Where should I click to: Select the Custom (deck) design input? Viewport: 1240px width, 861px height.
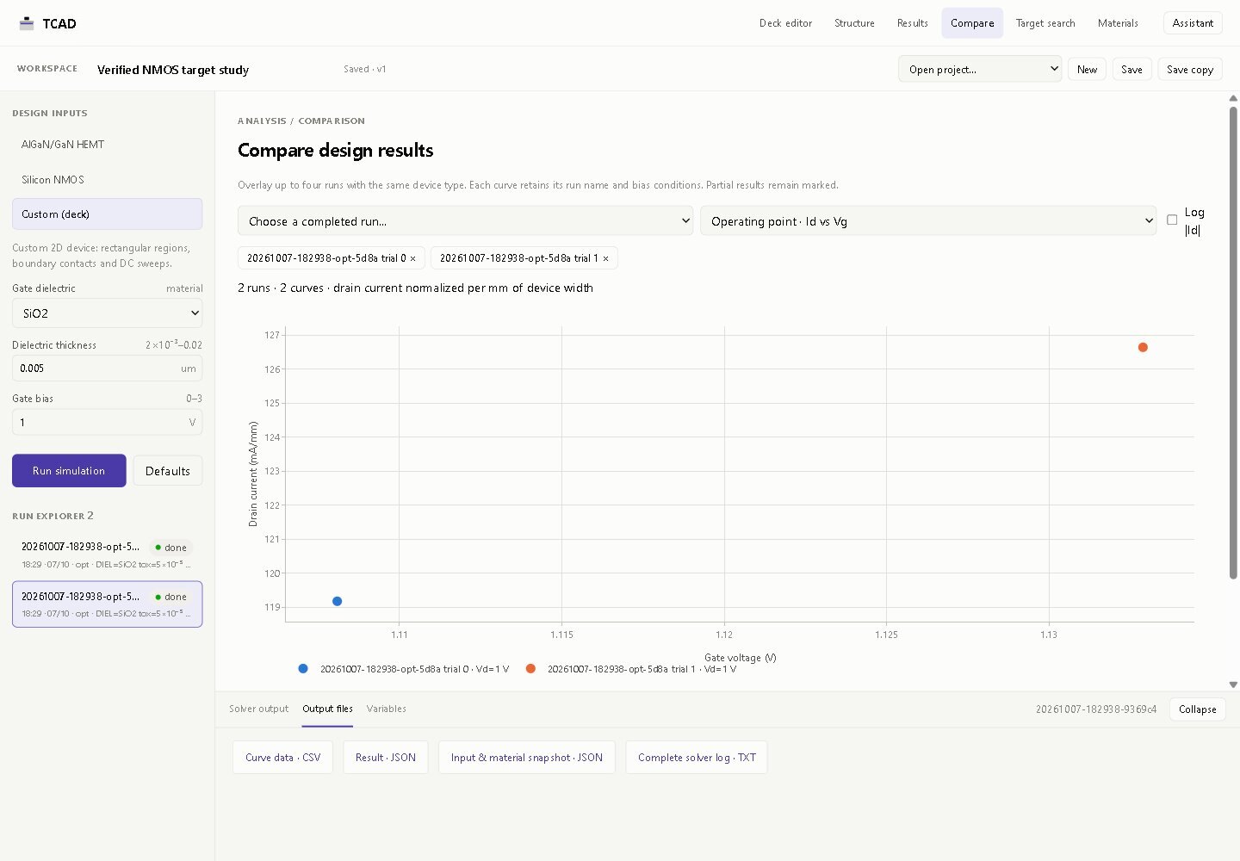108,214
